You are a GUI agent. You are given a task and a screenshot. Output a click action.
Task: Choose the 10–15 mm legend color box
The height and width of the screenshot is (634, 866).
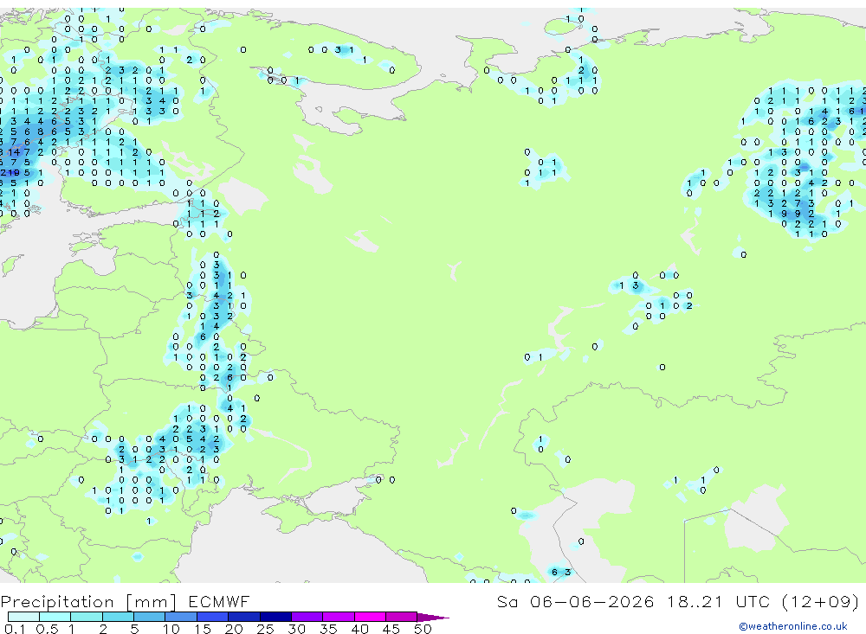[x=181, y=617]
